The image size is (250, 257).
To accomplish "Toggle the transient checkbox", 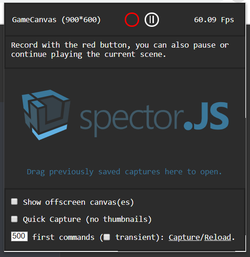I will click(107, 237).
